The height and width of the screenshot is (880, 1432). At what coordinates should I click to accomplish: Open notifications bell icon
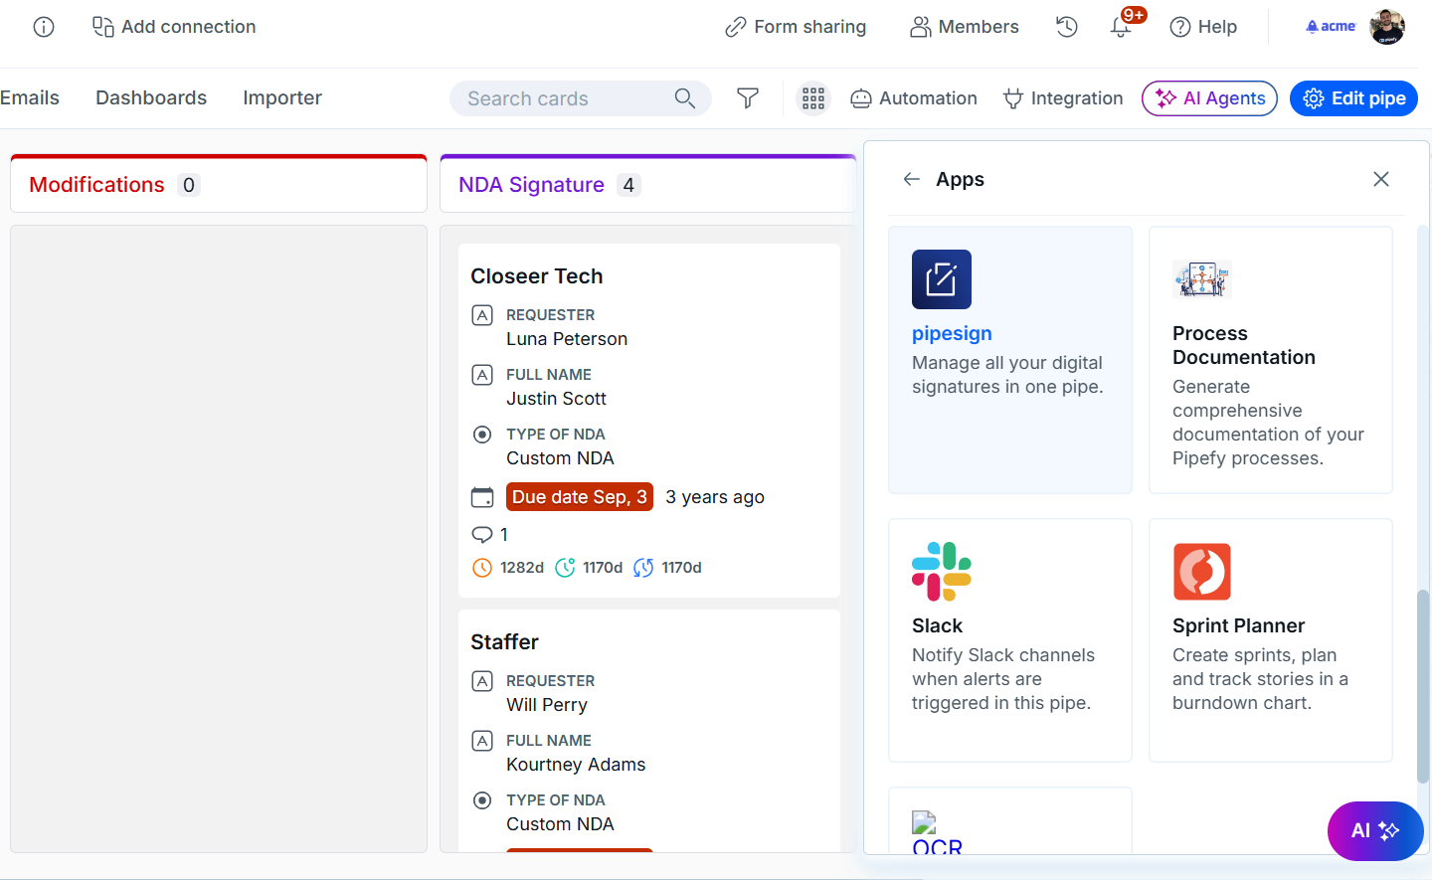pyautogui.click(x=1121, y=27)
